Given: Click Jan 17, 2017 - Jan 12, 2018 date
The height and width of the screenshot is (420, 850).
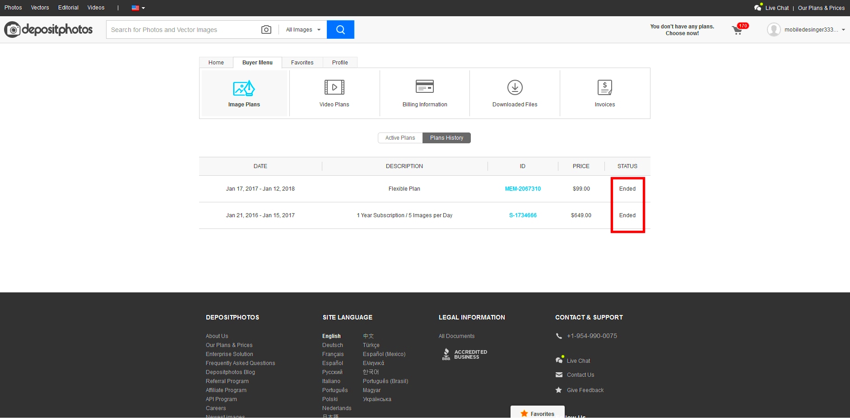Looking at the screenshot, I should 260,189.
